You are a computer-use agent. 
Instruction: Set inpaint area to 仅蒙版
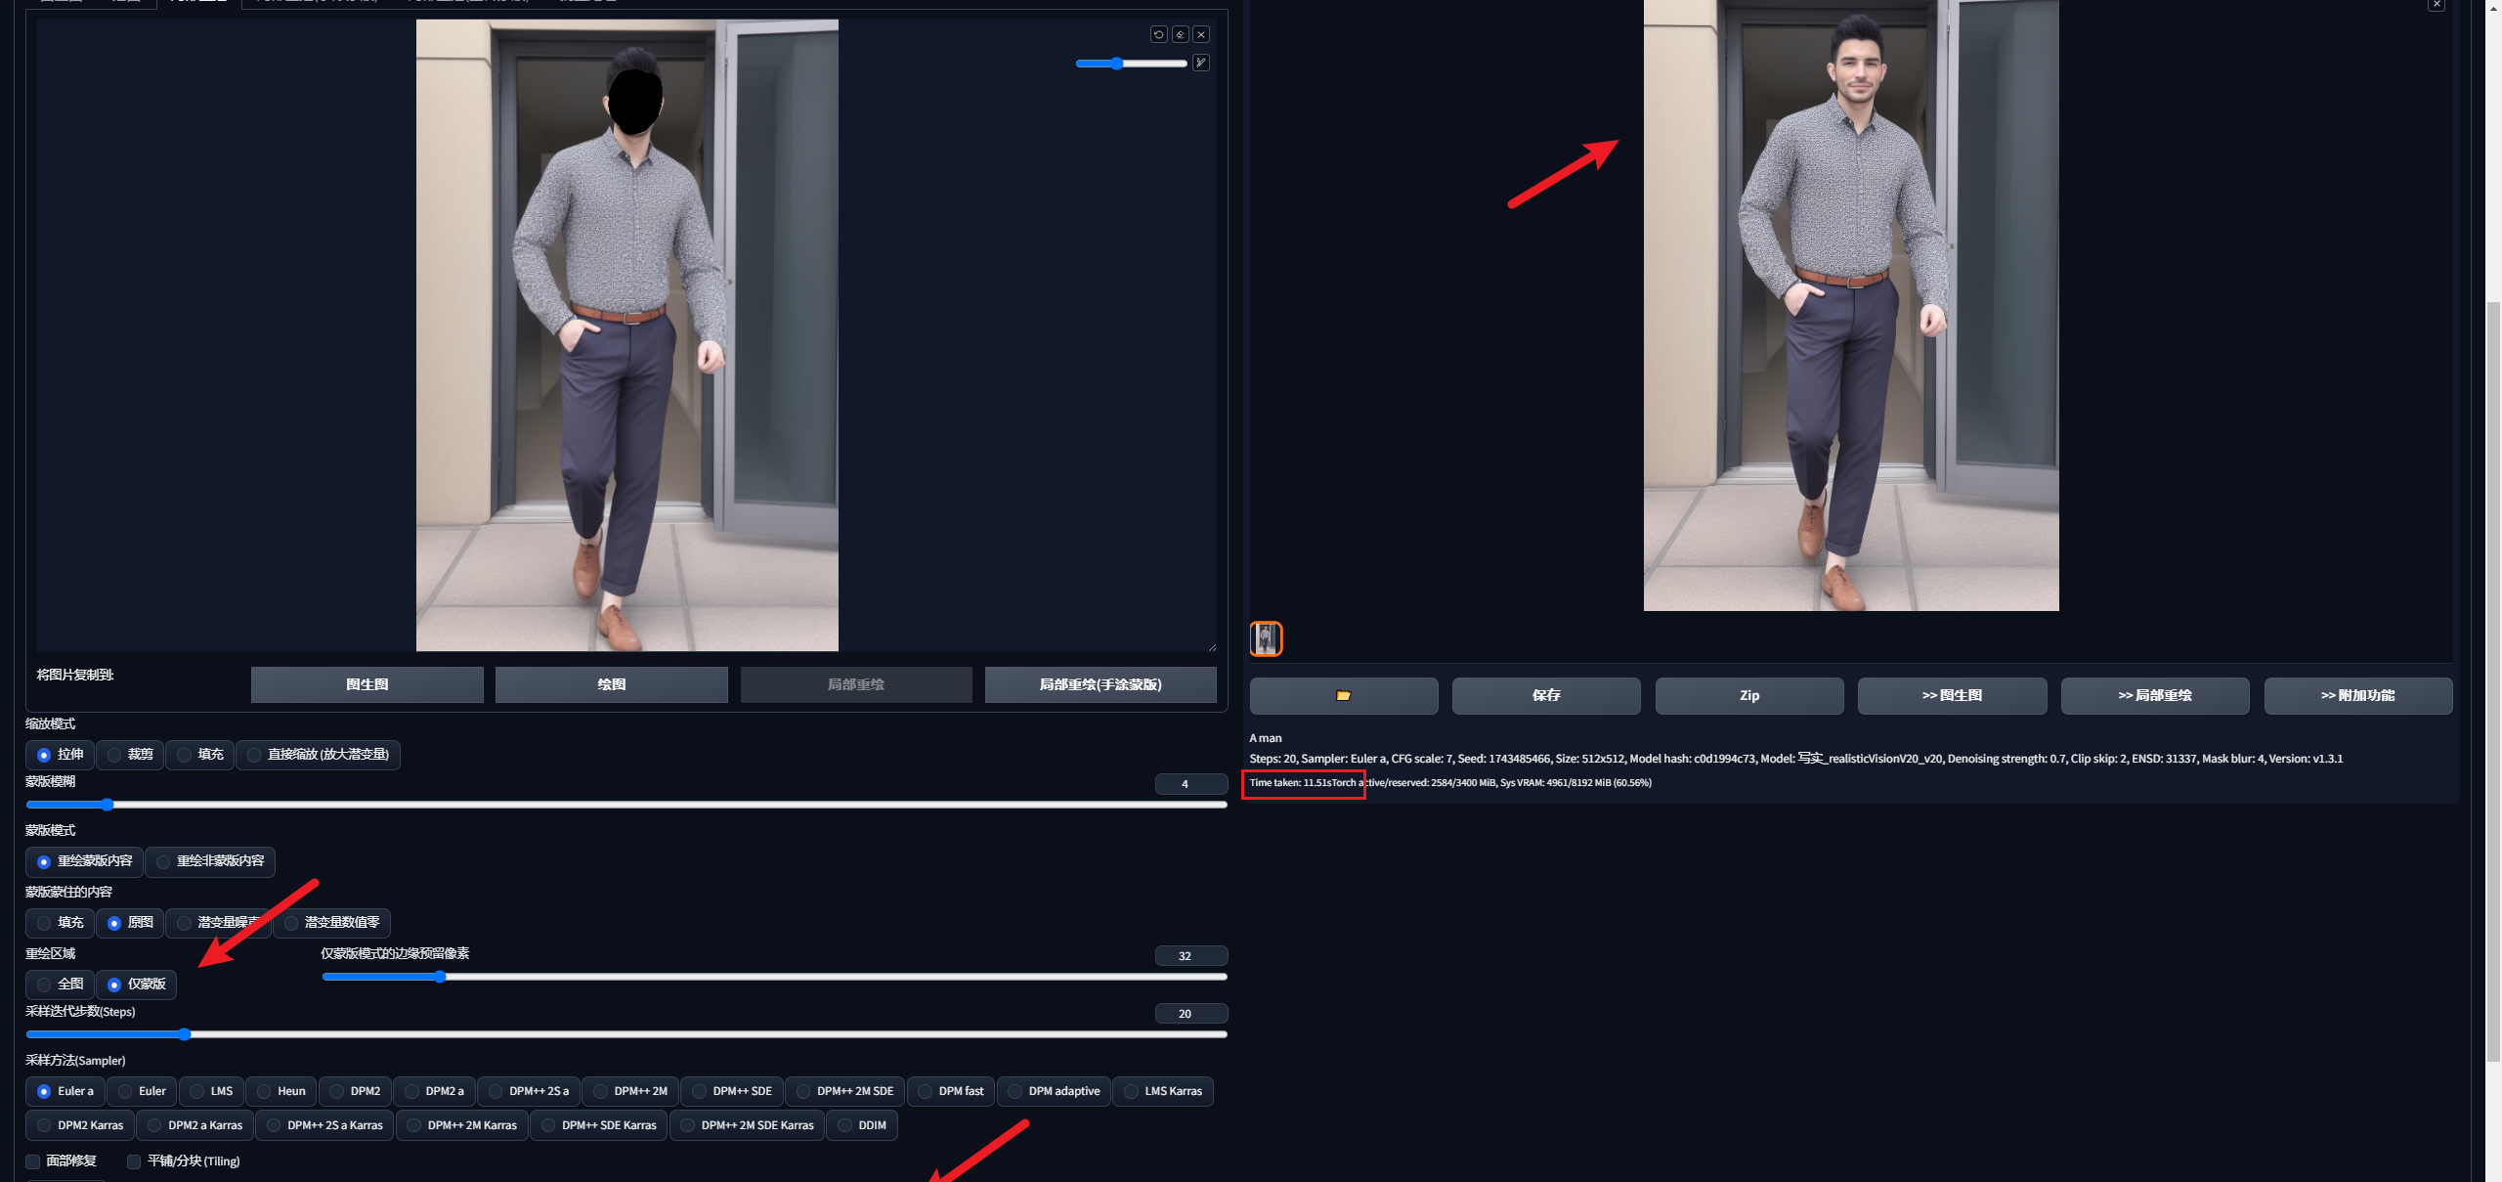(137, 985)
